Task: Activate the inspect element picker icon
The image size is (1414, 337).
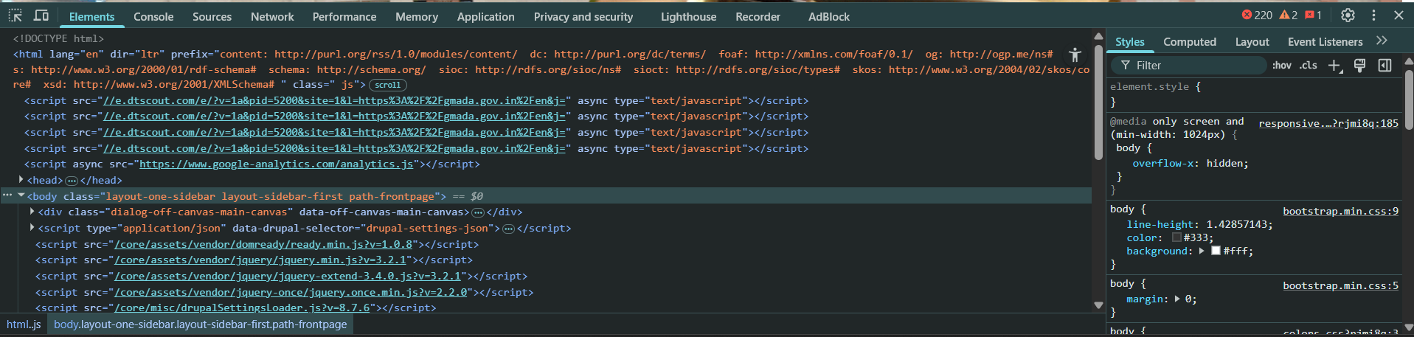Action: point(15,15)
